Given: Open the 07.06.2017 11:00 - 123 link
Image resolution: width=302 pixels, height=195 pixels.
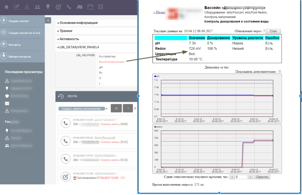Looking at the screenshot, I should 111,178.
